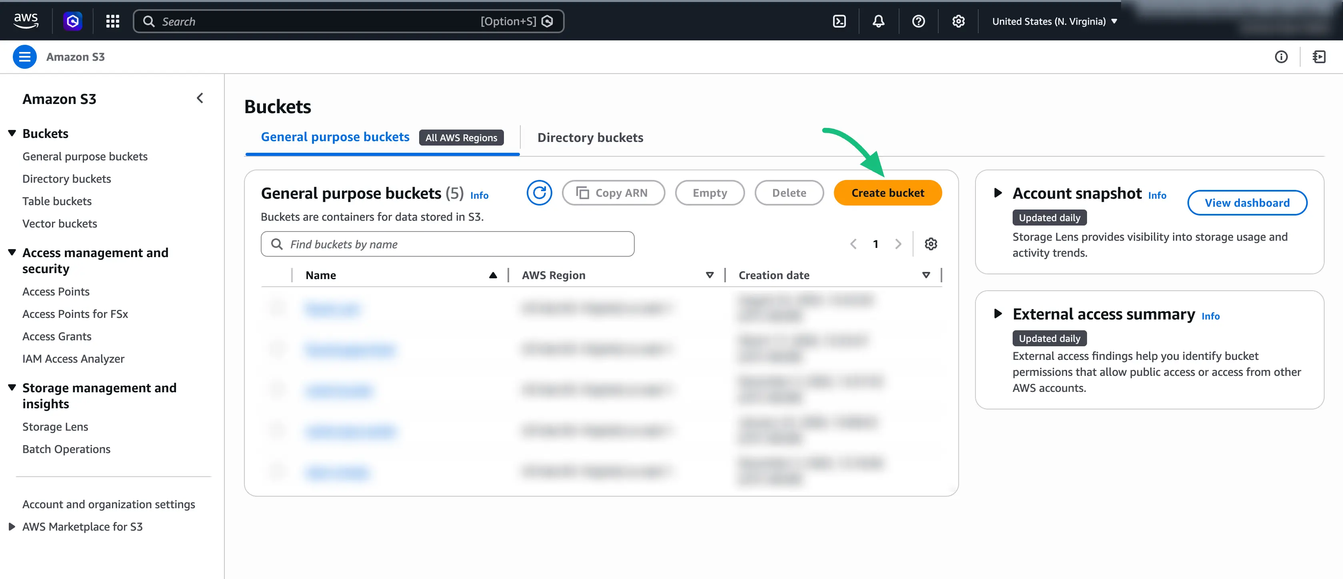1343x579 pixels.
Task: Switch to the Directory buckets tab
Action: coord(590,137)
